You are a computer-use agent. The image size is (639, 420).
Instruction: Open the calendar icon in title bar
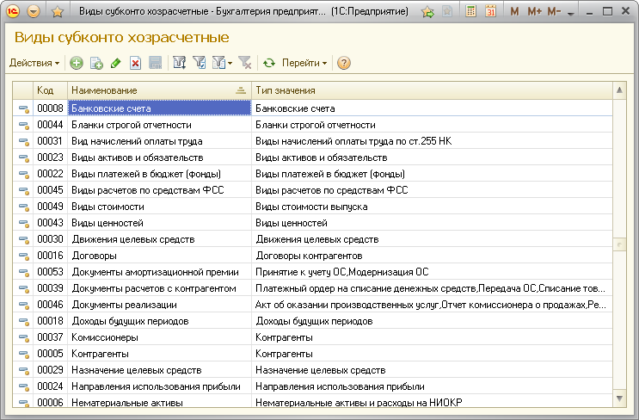[491, 11]
